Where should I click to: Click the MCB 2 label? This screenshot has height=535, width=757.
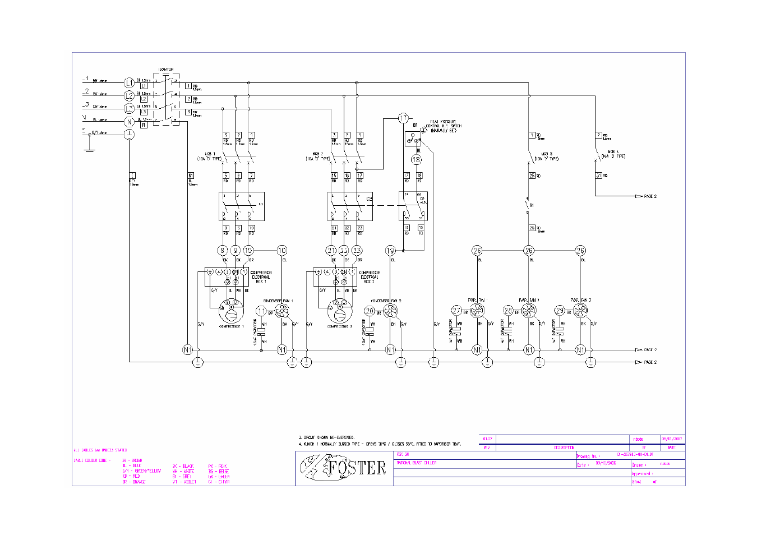pos(318,156)
